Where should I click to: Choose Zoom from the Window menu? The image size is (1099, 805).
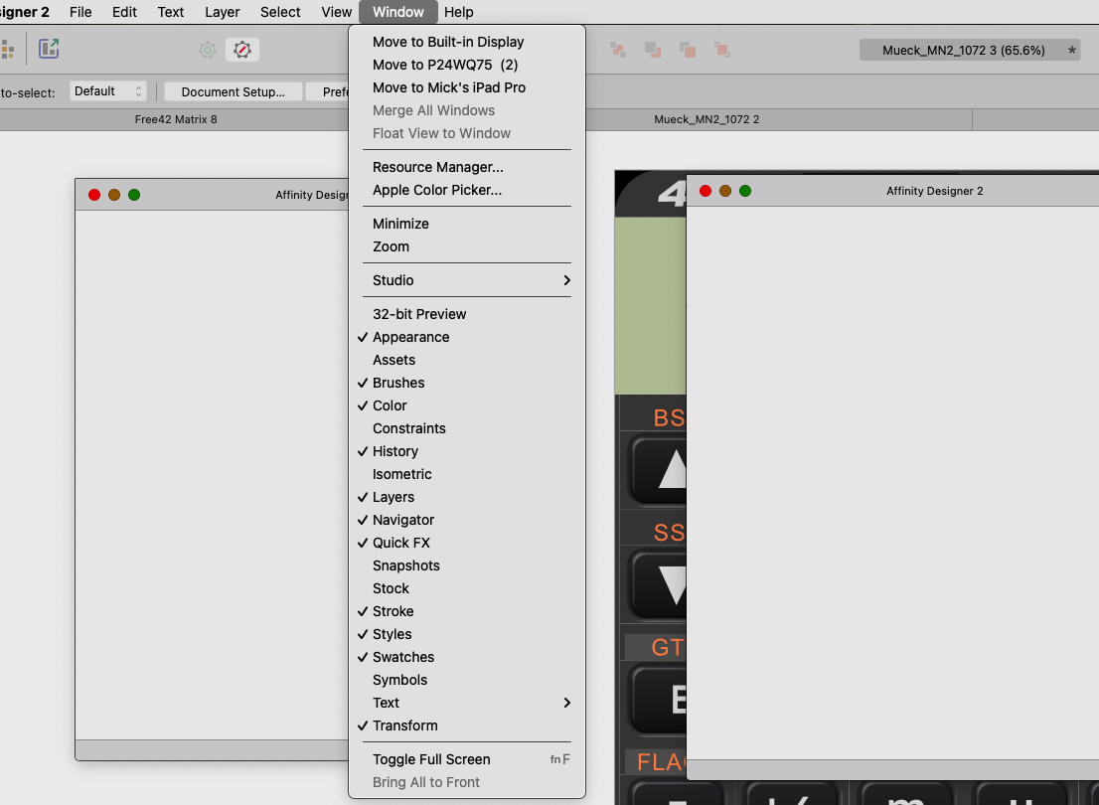(x=467, y=246)
